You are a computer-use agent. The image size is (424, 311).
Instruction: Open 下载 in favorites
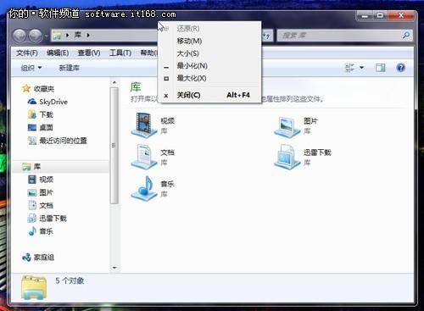pyautogui.click(x=47, y=114)
